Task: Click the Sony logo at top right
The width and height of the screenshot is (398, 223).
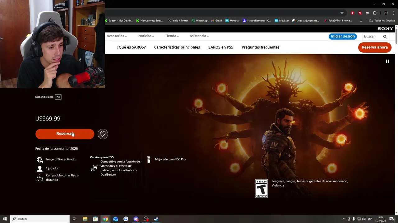Action: [385, 28]
